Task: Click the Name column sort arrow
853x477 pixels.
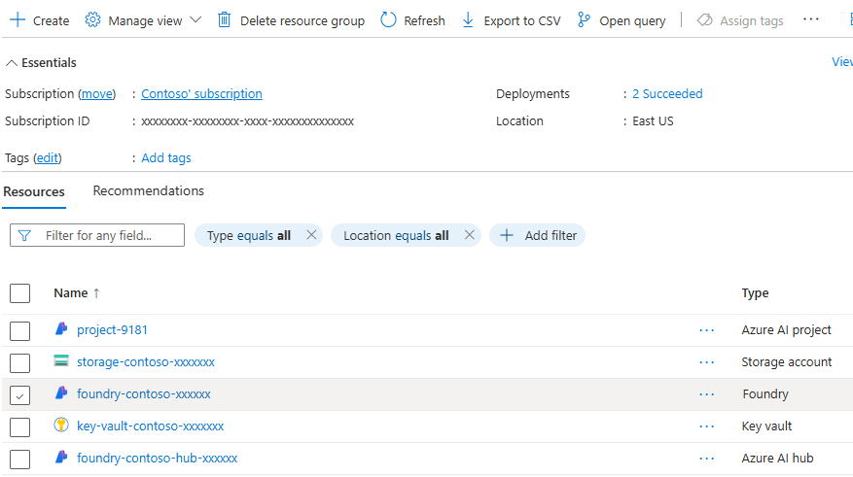Action: [x=96, y=293]
